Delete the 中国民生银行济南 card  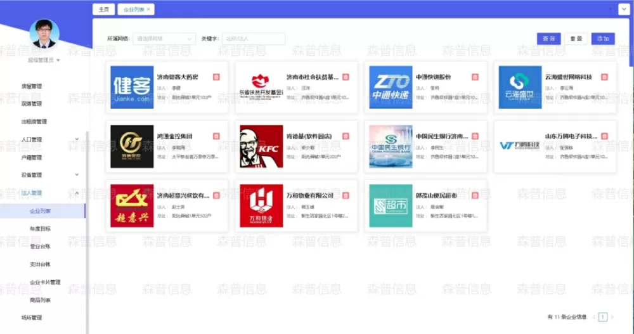click(x=475, y=136)
